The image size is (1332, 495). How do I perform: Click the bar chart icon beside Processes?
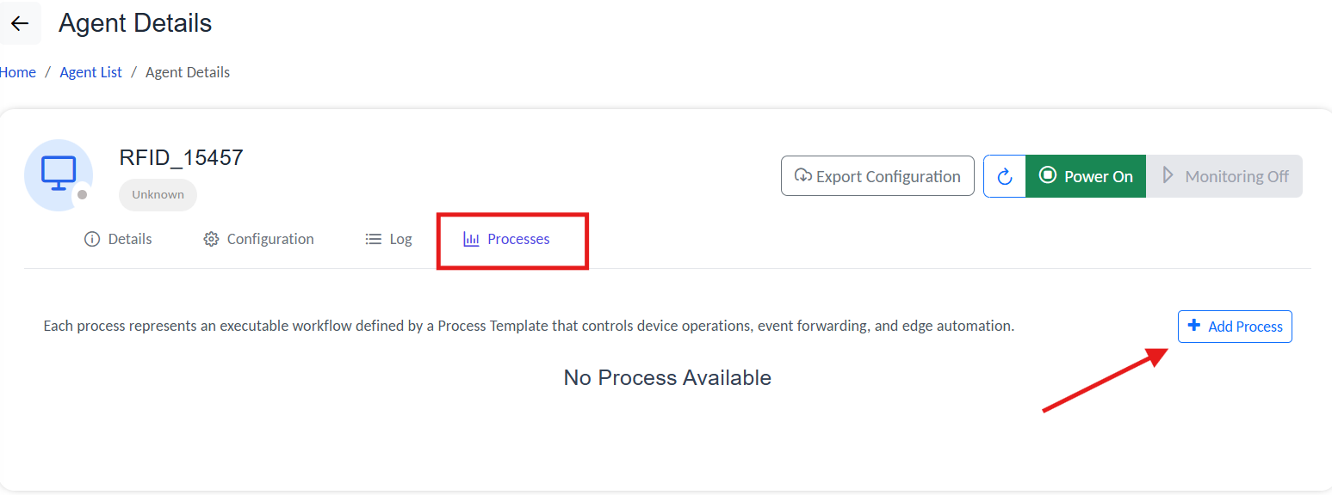[x=471, y=239]
